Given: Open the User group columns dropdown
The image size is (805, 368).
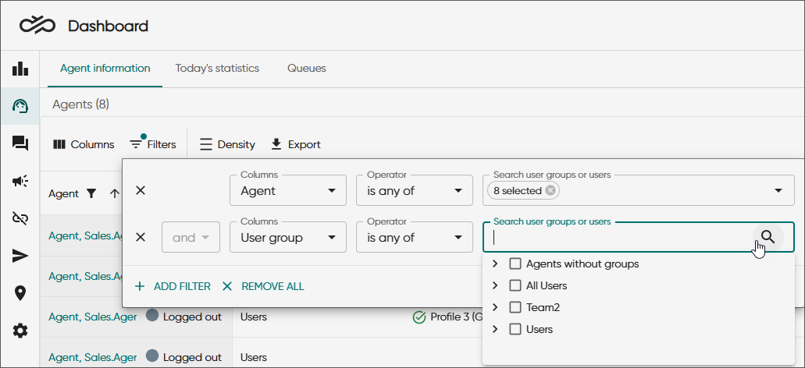Looking at the screenshot, I should click(x=287, y=237).
